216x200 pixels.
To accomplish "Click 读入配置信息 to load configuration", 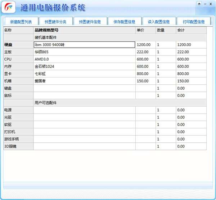I will [x=159, y=22].
